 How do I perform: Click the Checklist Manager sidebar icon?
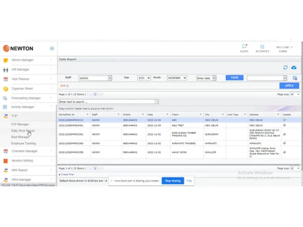pos(5,151)
